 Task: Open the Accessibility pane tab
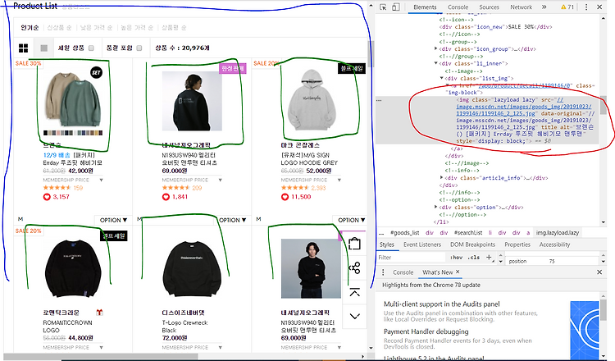click(554, 244)
